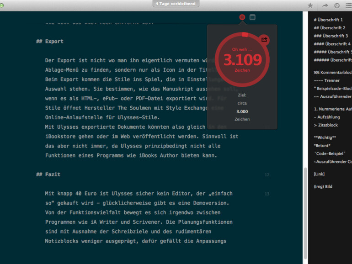Select the '(img) Bild' markup entry
The width and height of the screenshot is (352, 264).
point(323,187)
